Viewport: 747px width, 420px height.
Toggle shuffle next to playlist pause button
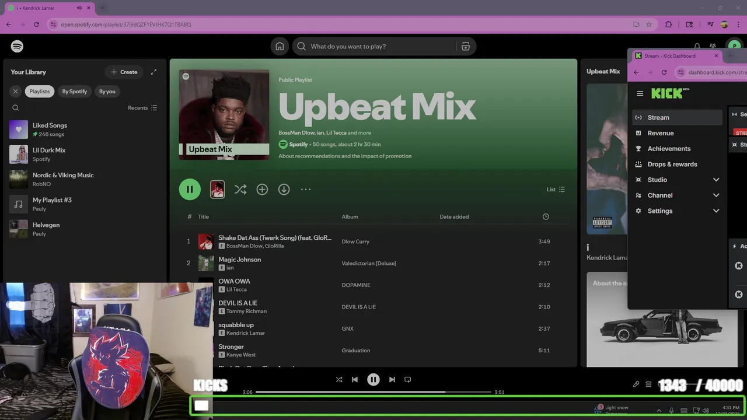(x=240, y=190)
